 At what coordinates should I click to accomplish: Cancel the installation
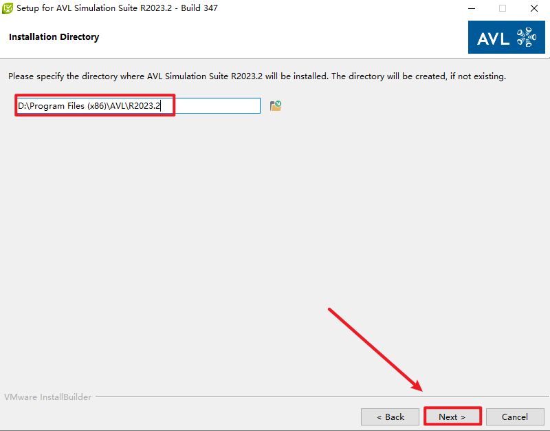click(x=514, y=417)
